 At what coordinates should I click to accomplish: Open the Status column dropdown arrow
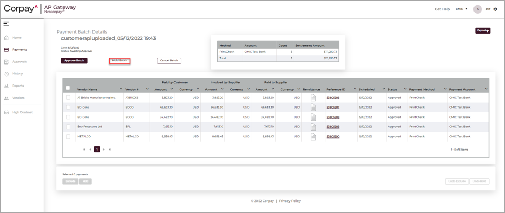point(405,89)
